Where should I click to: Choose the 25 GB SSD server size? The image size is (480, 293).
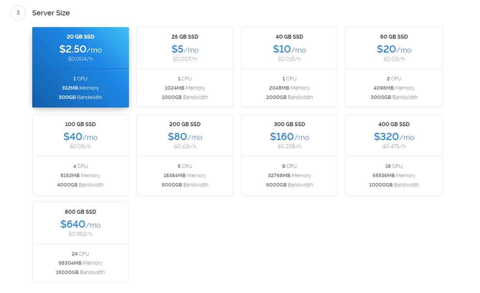point(185,67)
